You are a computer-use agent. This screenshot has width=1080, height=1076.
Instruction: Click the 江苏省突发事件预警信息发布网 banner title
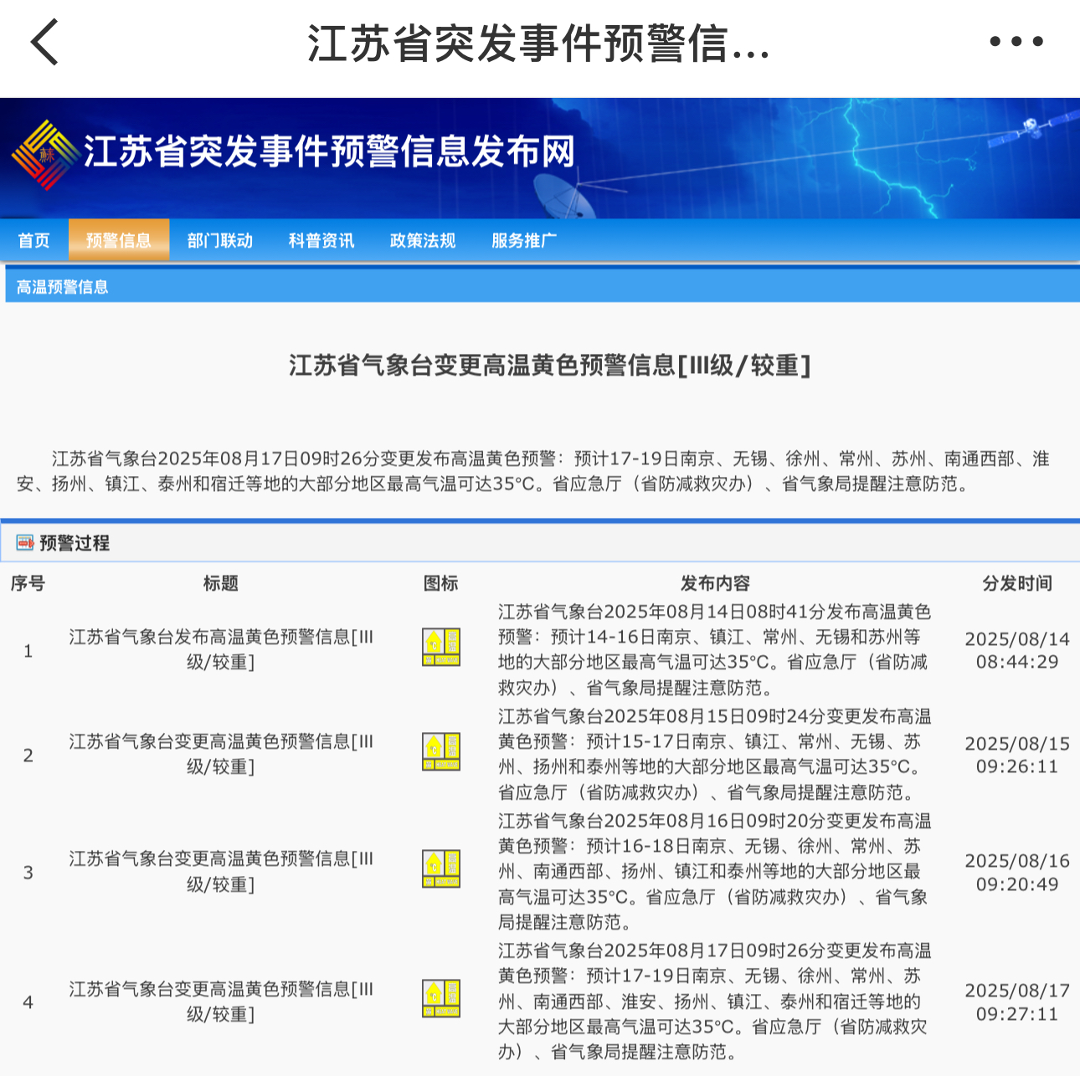click(x=329, y=152)
